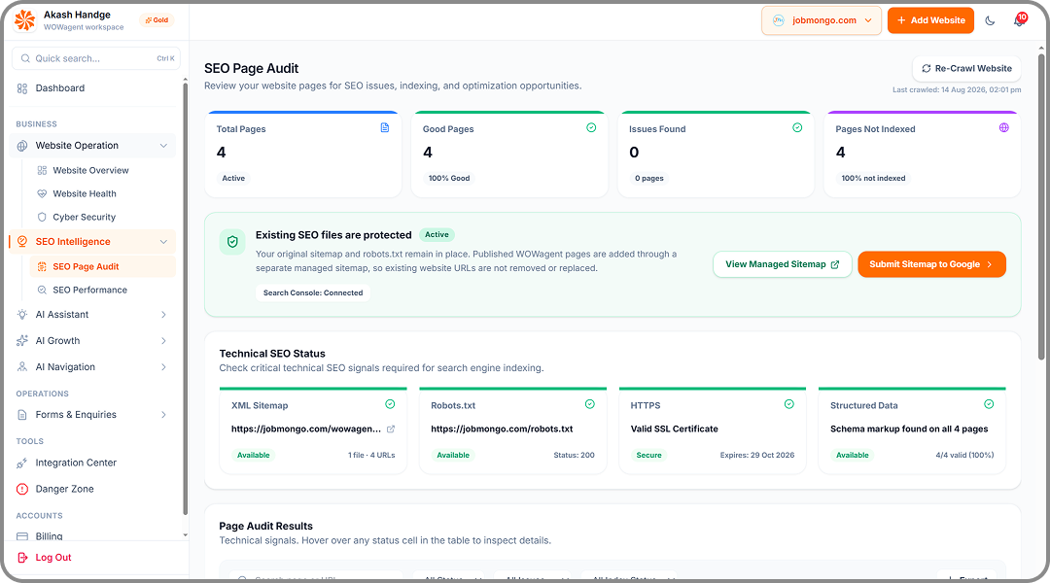Open Website Overview in the sidebar
The width and height of the screenshot is (1050, 583).
click(x=103, y=171)
